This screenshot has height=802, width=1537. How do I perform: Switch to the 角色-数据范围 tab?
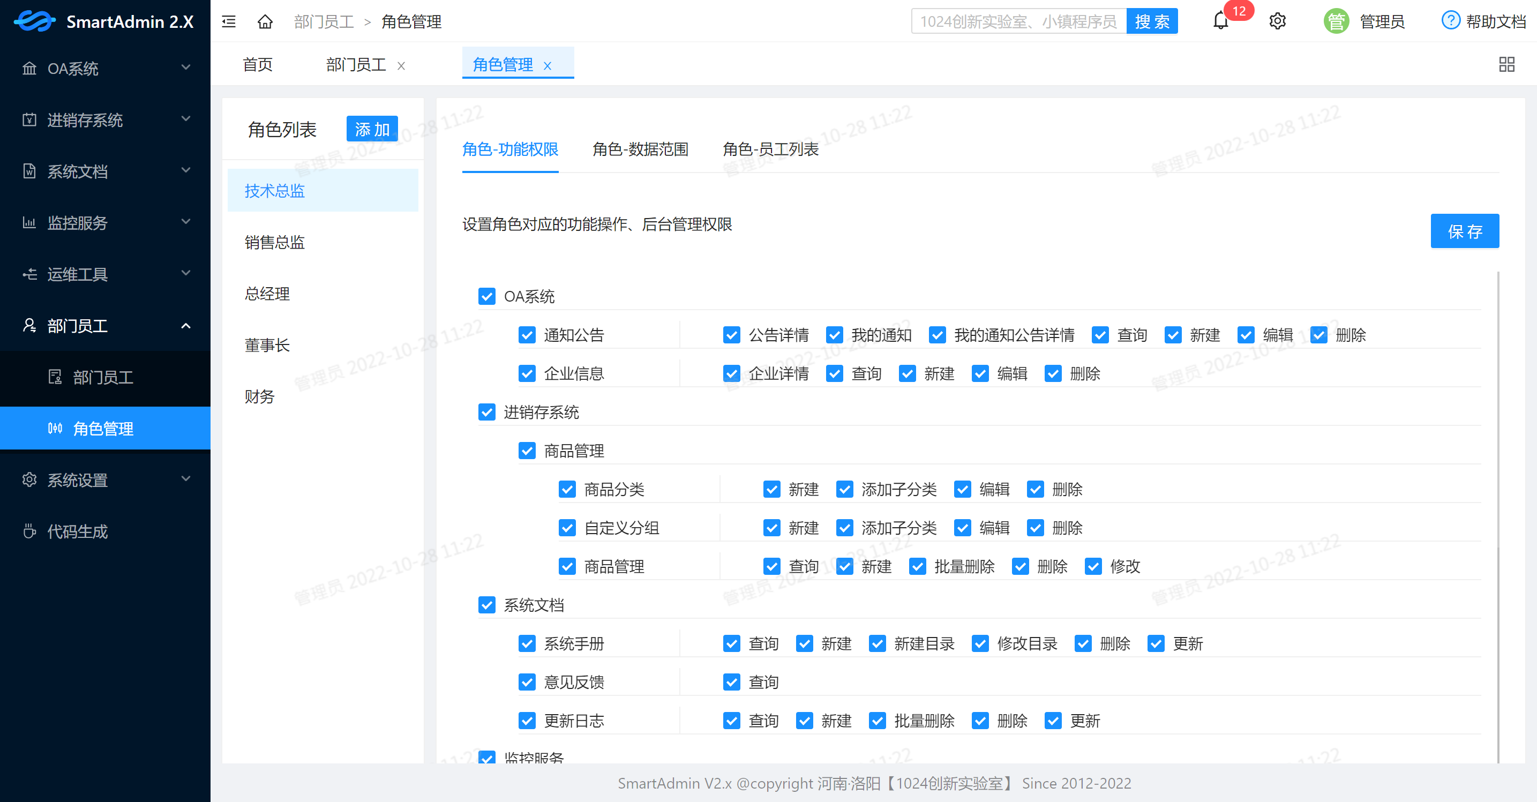[640, 149]
